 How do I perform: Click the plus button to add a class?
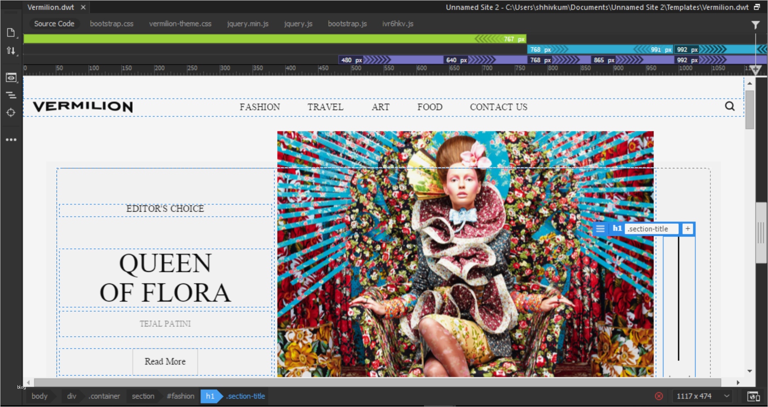click(687, 228)
